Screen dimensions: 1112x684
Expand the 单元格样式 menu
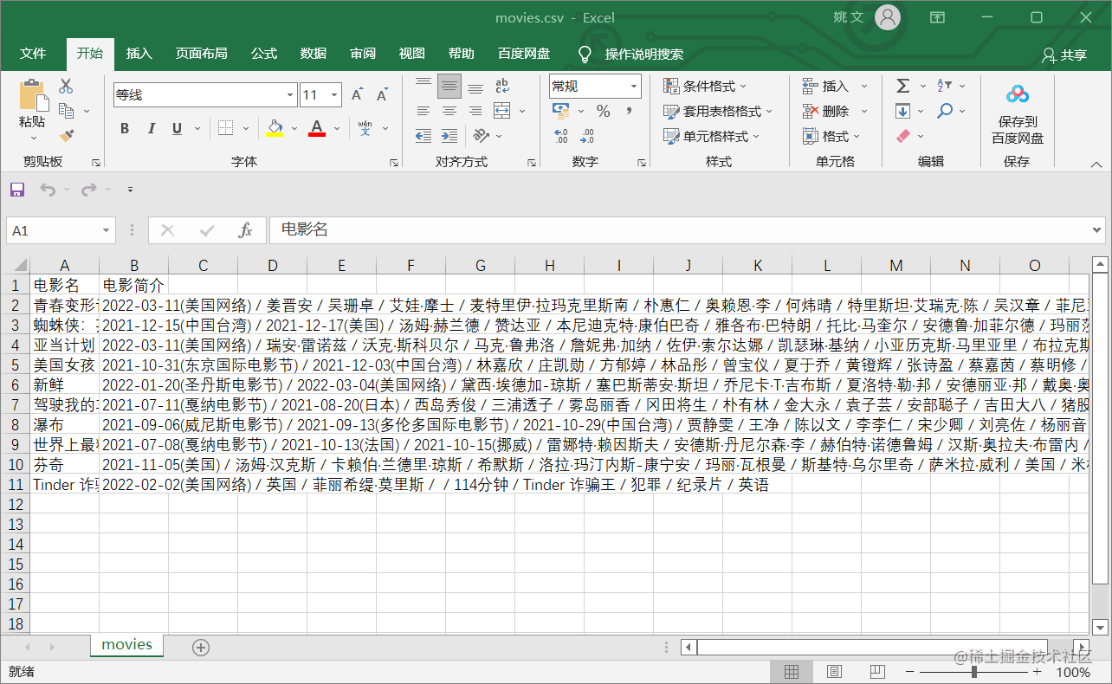pos(711,136)
